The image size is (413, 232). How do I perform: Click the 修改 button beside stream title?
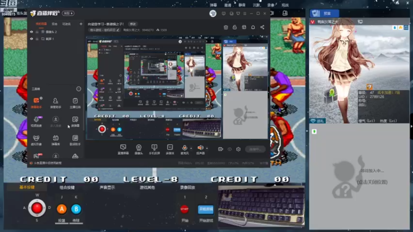click(x=133, y=24)
